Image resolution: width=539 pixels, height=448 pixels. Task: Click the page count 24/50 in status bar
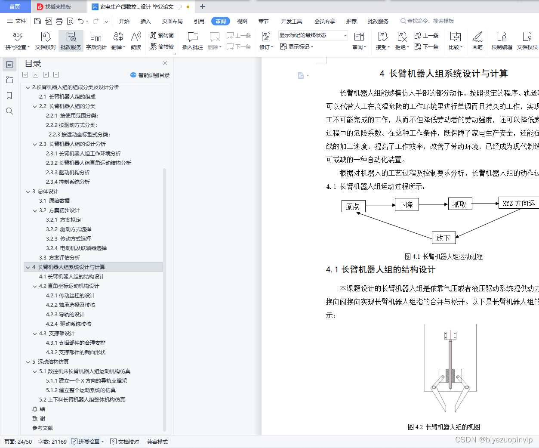tap(18, 442)
